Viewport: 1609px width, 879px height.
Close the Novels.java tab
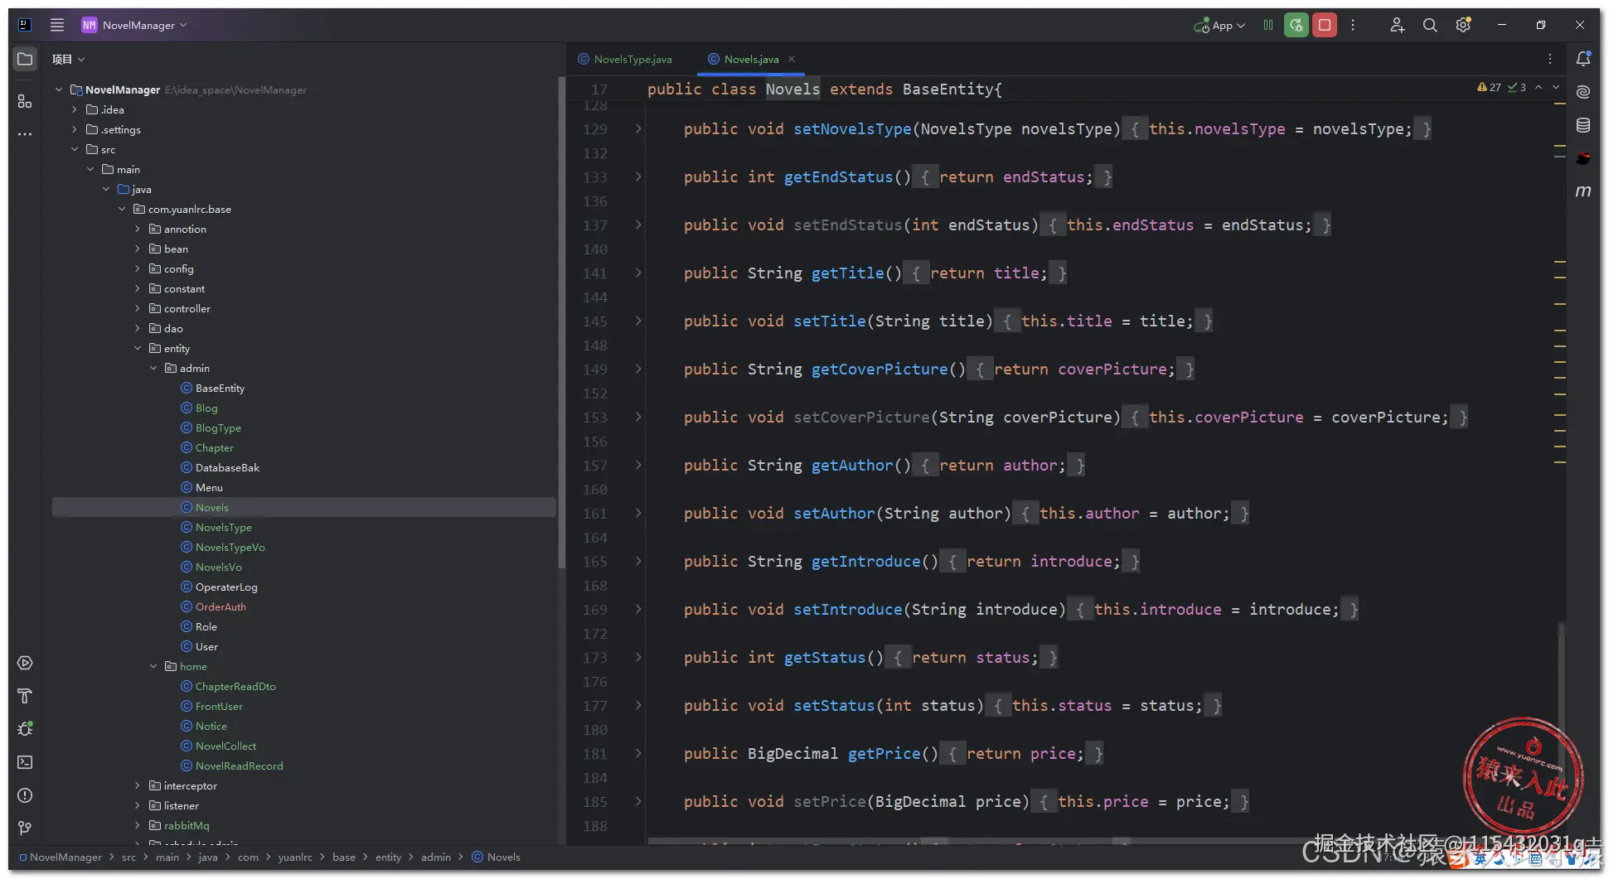[792, 59]
